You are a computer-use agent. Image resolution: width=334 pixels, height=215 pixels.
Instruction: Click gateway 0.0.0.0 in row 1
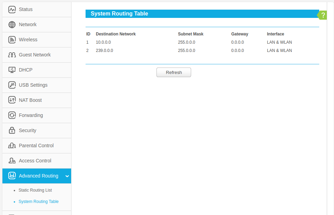click(x=237, y=42)
